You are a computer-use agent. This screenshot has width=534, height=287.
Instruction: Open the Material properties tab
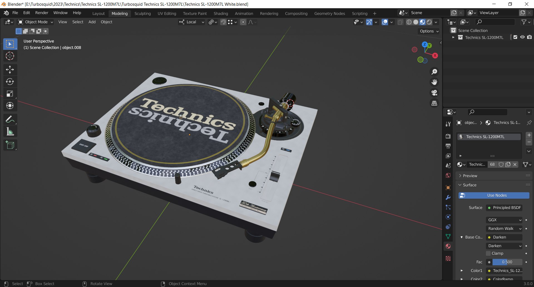tap(448, 246)
